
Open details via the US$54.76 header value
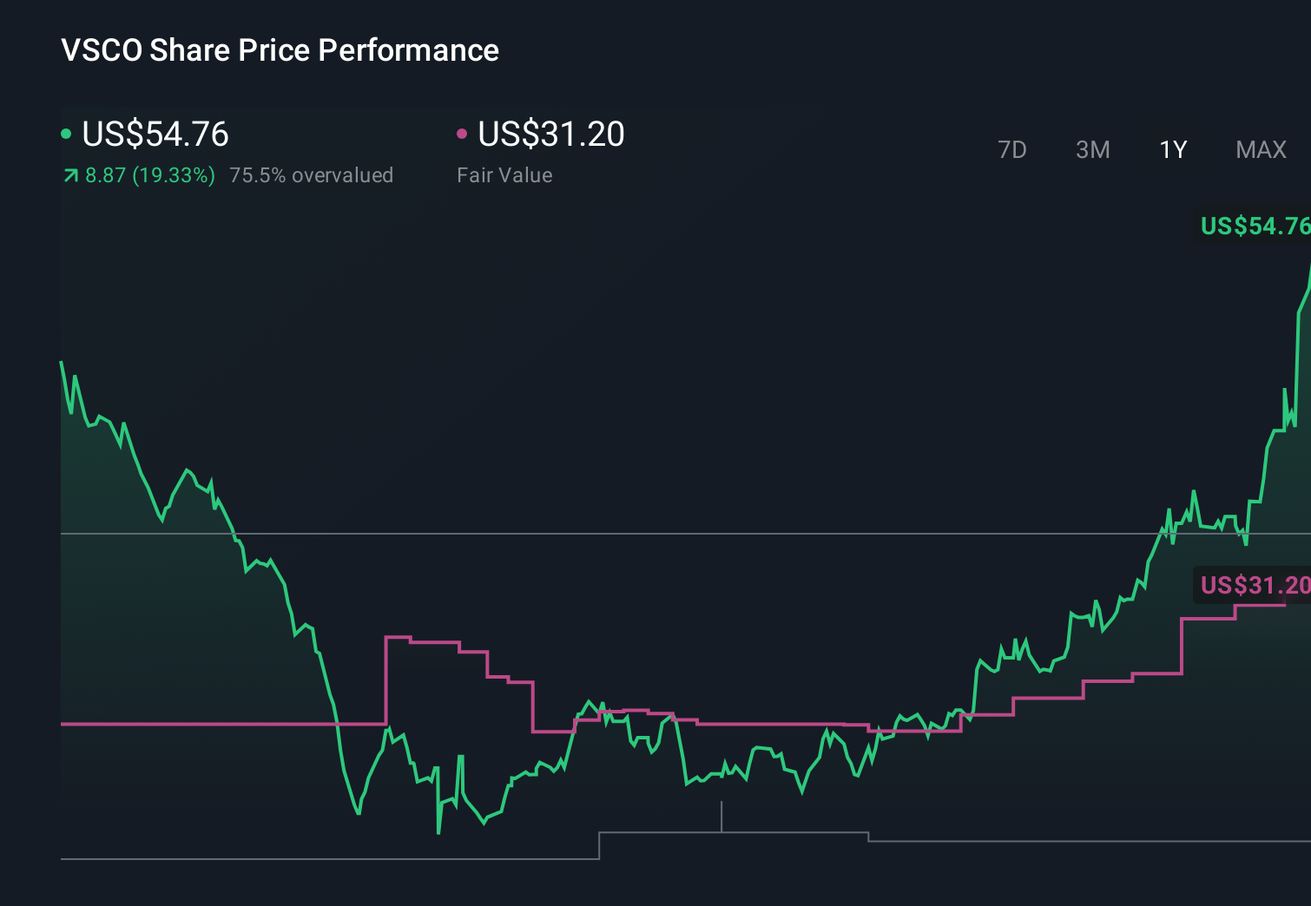point(155,134)
